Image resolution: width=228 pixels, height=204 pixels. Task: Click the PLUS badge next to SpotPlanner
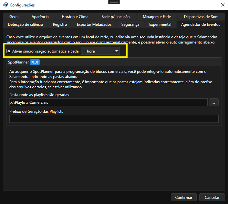(x=35, y=62)
